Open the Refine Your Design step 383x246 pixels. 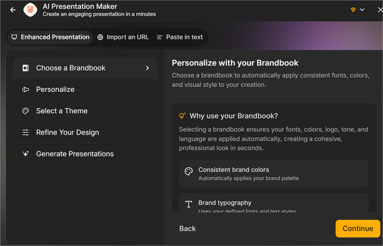67,132
